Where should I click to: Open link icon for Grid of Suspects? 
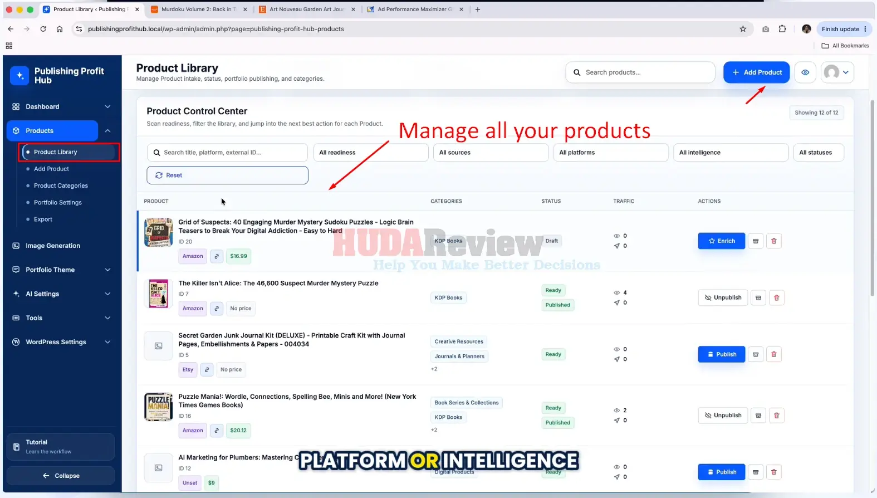[217, 256]
